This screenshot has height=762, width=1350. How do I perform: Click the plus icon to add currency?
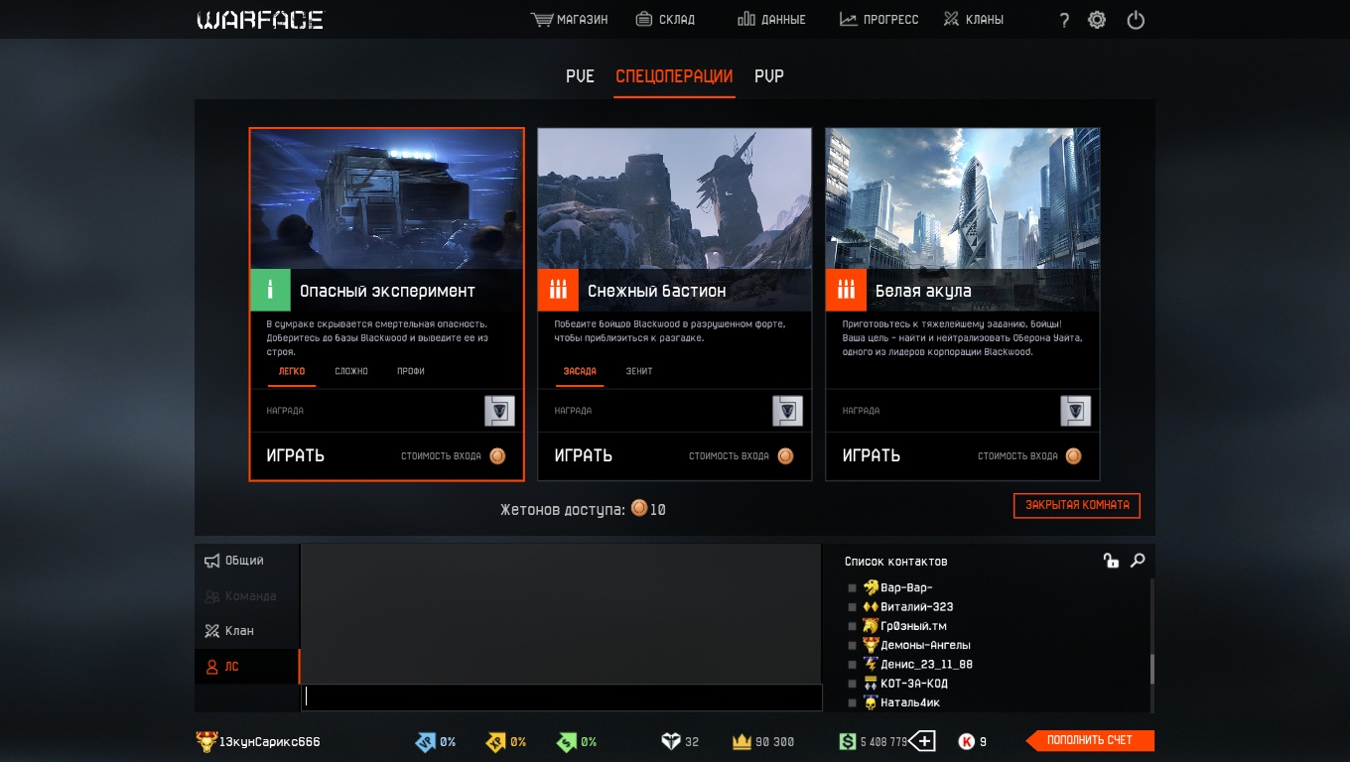click(922, 741)
